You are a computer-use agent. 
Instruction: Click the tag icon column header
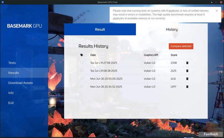pyautogui.click(x=82, y=55)
